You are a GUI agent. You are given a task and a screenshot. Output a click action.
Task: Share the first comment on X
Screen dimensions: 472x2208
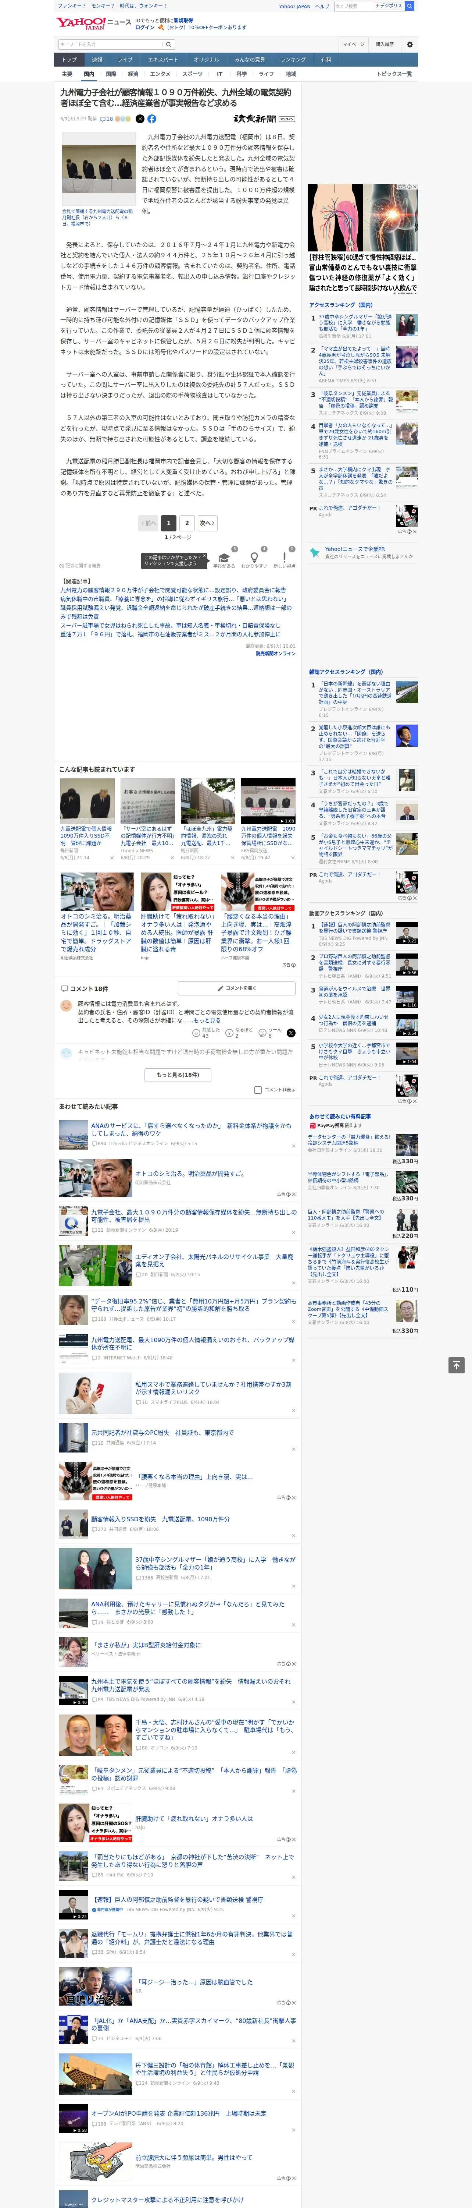291,1033
